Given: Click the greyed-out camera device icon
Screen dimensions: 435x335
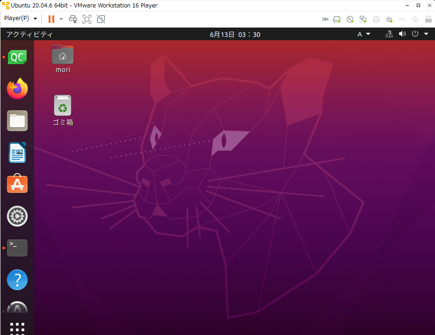Looking at the screenshot, I should [415, 19].
